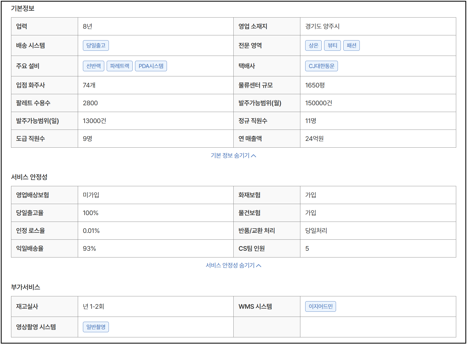Click the 이지어드민 WMS tag
Image resolution: width=467 pixels, height=346 pixels.
321,306
